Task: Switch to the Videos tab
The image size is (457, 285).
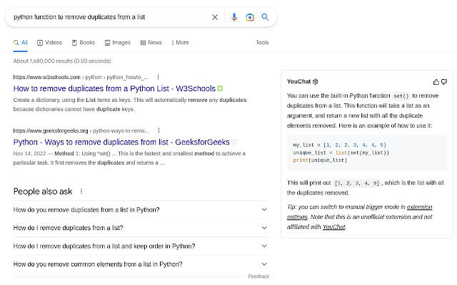Action: coord(49,43)
